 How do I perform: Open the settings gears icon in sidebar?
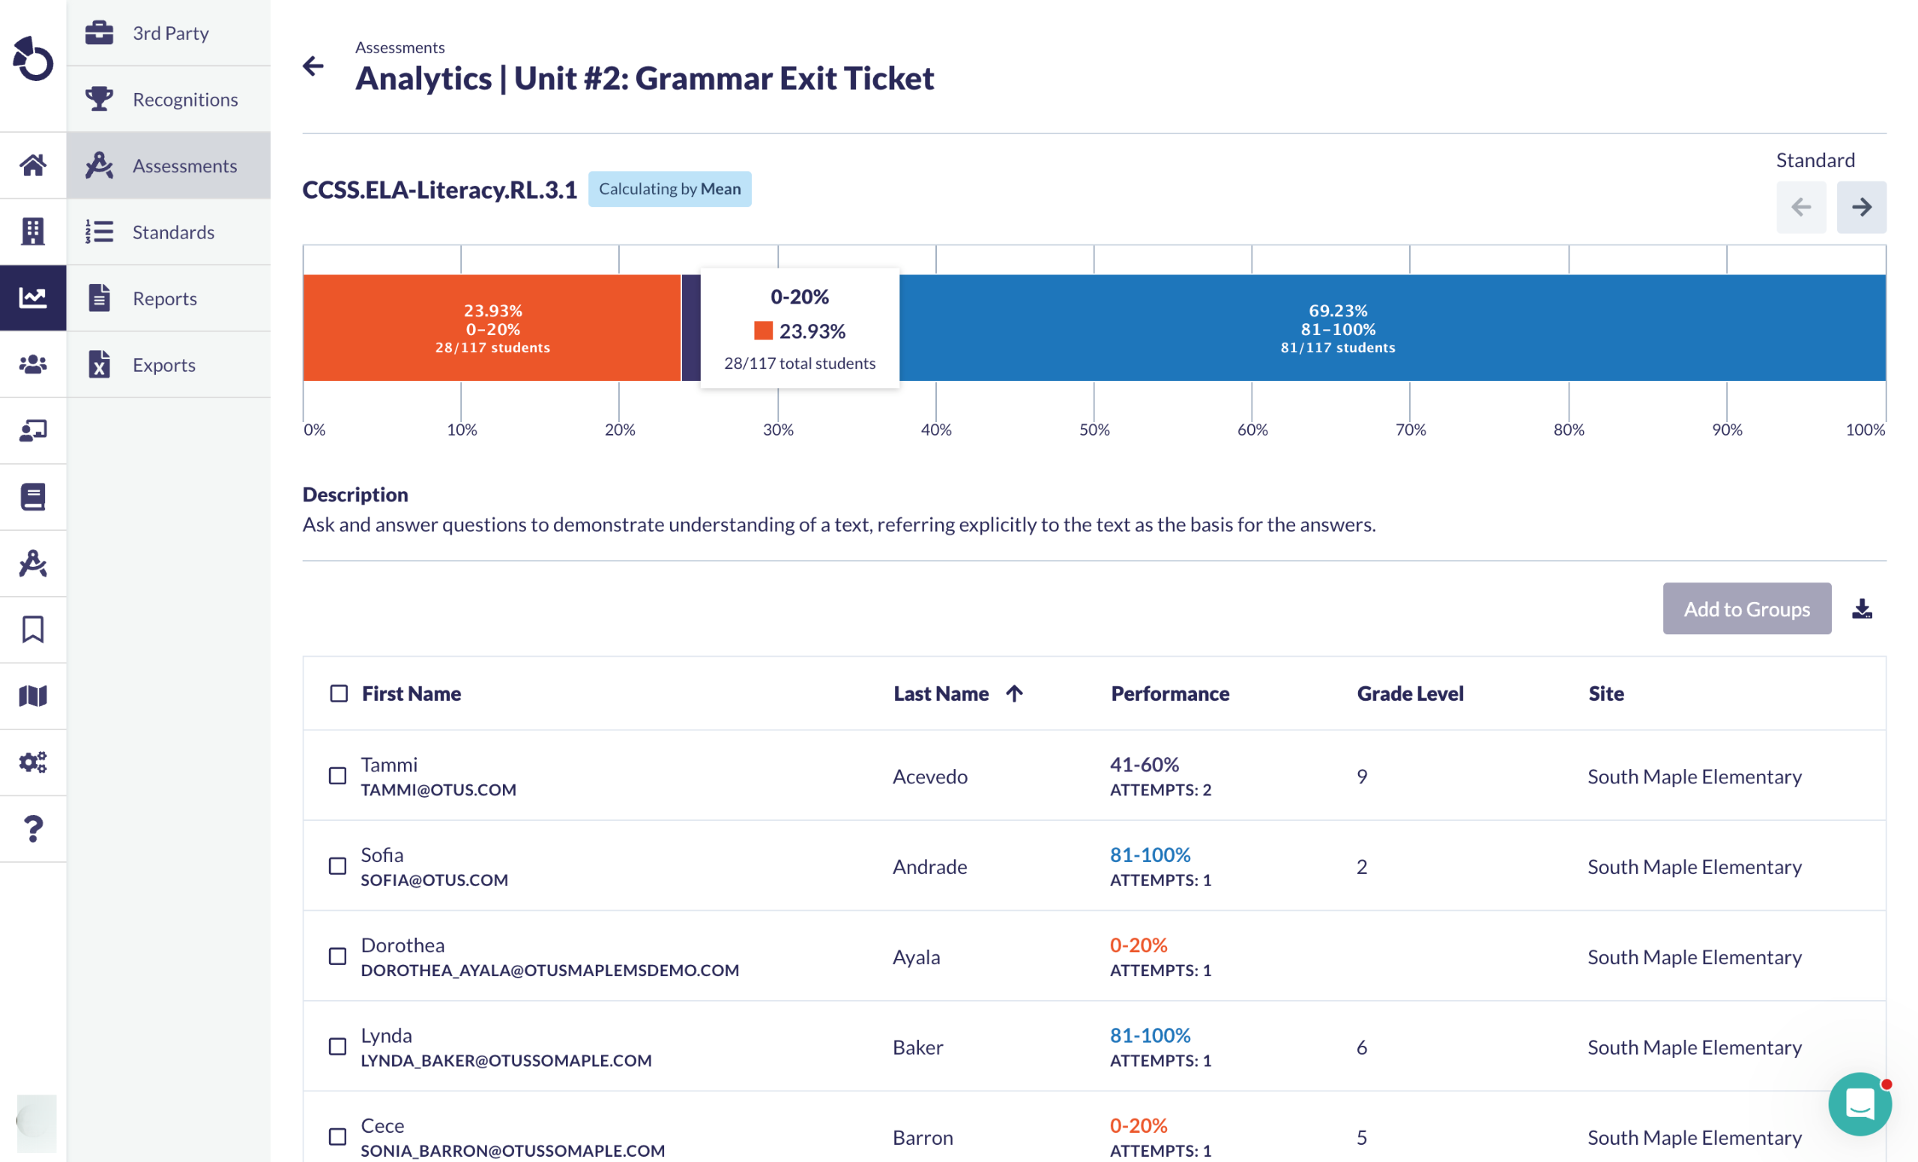[33, 762]
